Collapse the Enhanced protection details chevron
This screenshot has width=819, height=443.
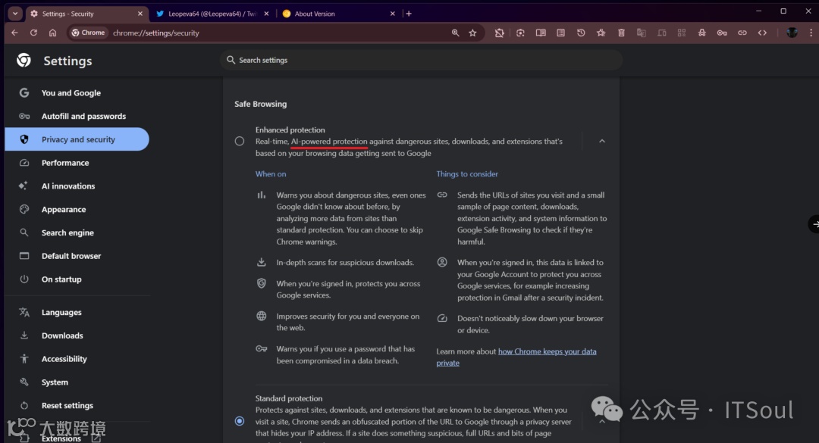[601, 142]
